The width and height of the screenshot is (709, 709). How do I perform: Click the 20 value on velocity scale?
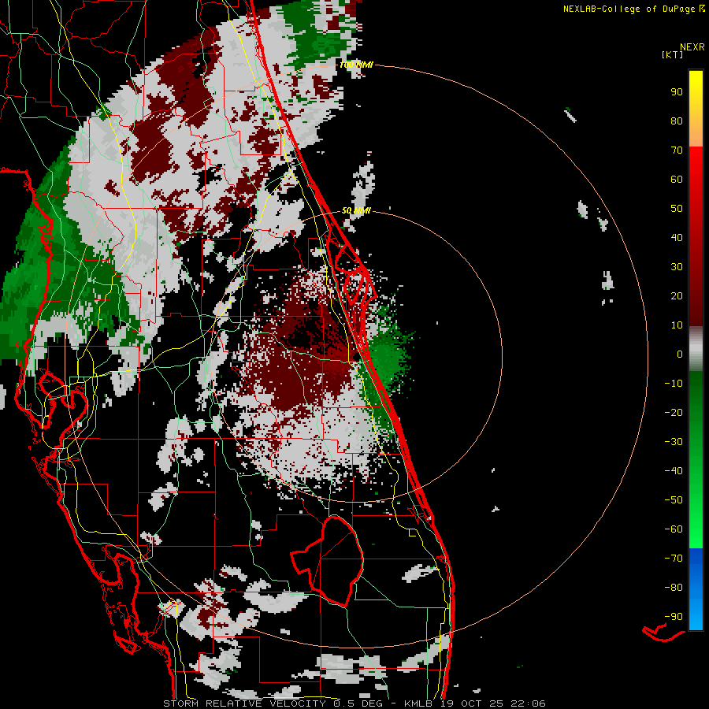[x=677, y=295]
